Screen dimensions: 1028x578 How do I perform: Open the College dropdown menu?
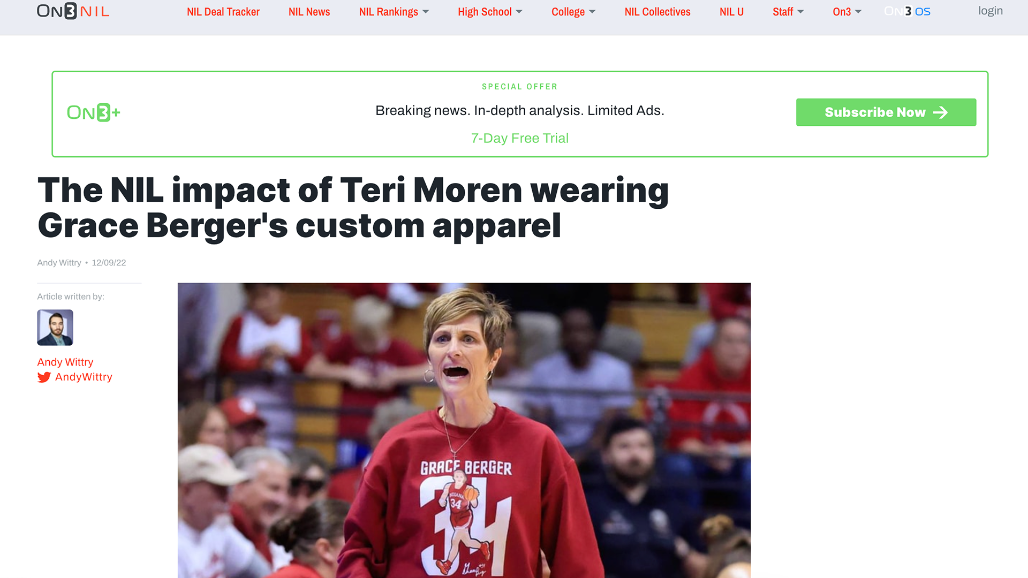click(573, 12)
